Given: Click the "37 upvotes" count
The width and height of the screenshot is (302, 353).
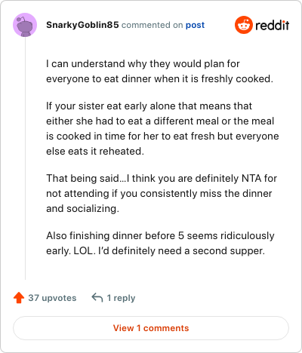Looking at the screenshot, I should (52, 298).
